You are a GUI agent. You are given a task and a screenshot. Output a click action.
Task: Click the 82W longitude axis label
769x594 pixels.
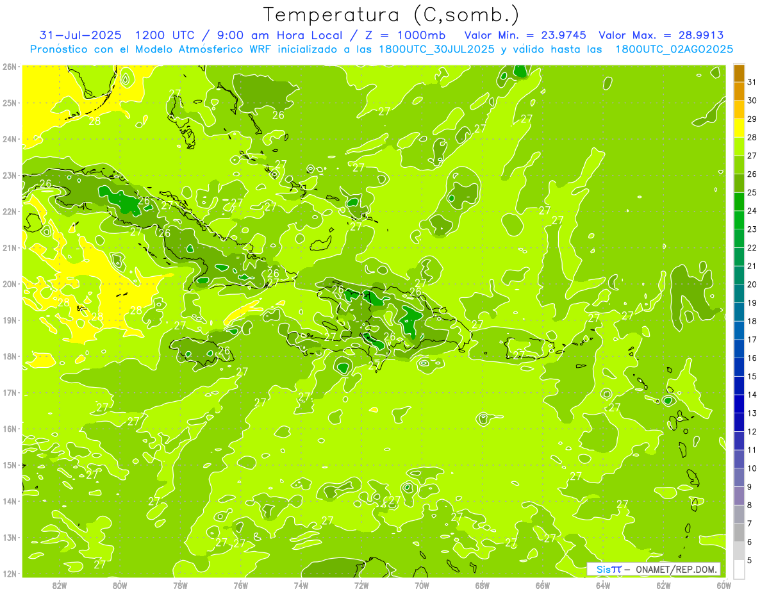tap(60, 585)
